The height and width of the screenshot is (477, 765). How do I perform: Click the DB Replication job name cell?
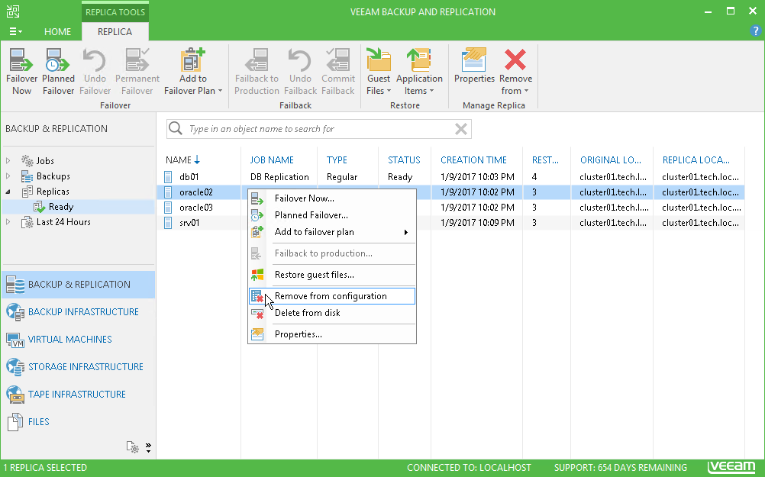279,176
